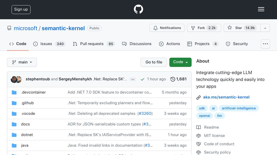
Task: Open the Projects tab
Action: [x=203, y=44]
